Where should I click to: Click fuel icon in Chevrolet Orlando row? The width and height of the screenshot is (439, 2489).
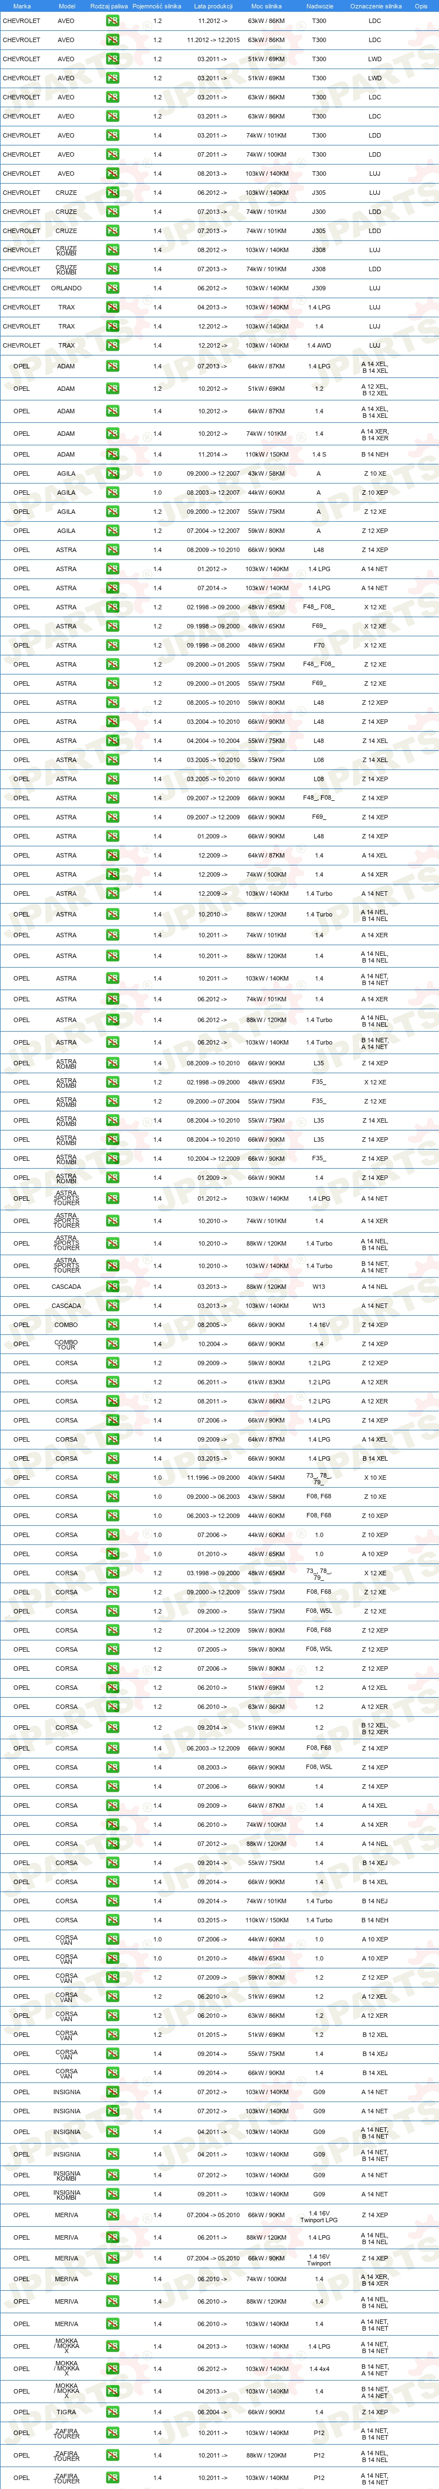[113, 288]
